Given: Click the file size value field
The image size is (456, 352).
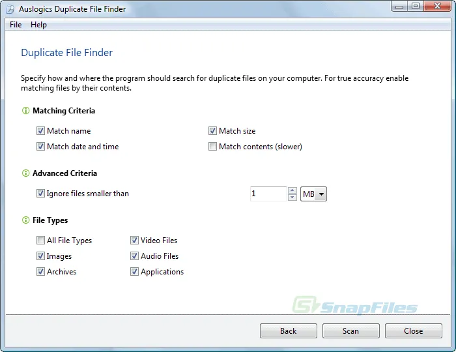Looking at the screenshot, I should [268, 194].
